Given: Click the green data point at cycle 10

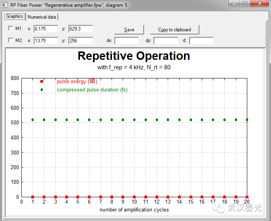Looking at the screenshot, I should [x=134, y=120].
